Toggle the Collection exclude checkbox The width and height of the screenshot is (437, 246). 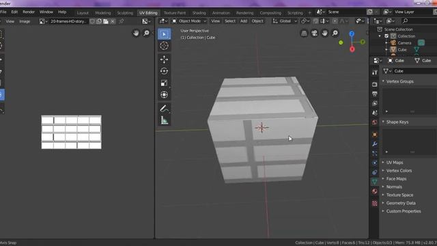386,36
